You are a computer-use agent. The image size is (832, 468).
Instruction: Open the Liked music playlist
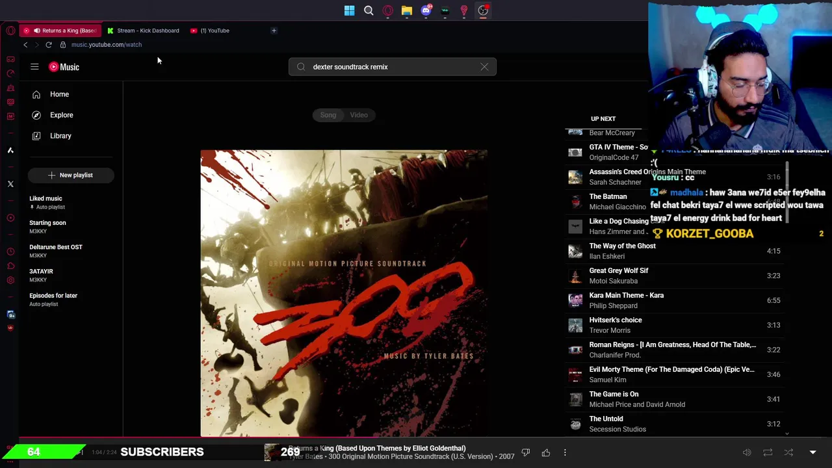[71, 202]
